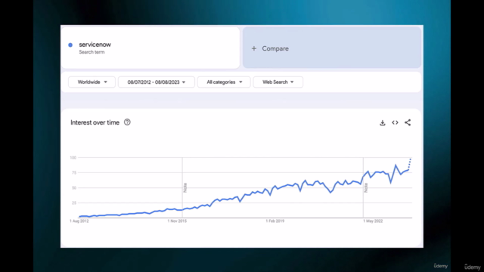484x272 pixels.
Task: Click the Note marker near 1 May 2022
Action: tap(366, 187)
